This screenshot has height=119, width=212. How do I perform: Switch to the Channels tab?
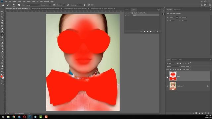(x=174, y=60)
